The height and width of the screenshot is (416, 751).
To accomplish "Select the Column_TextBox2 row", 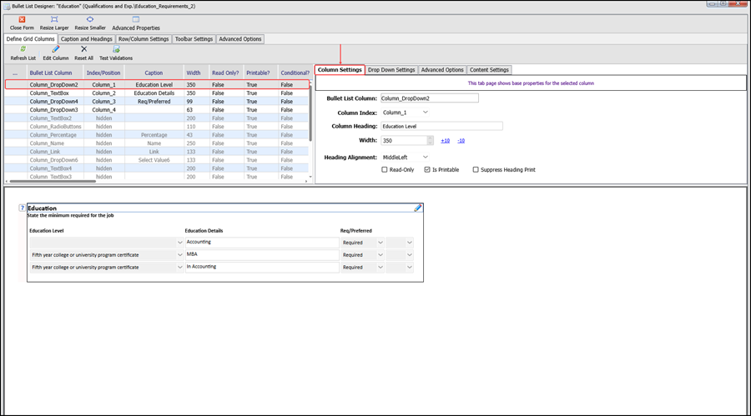I will click(x=157, y=118).
